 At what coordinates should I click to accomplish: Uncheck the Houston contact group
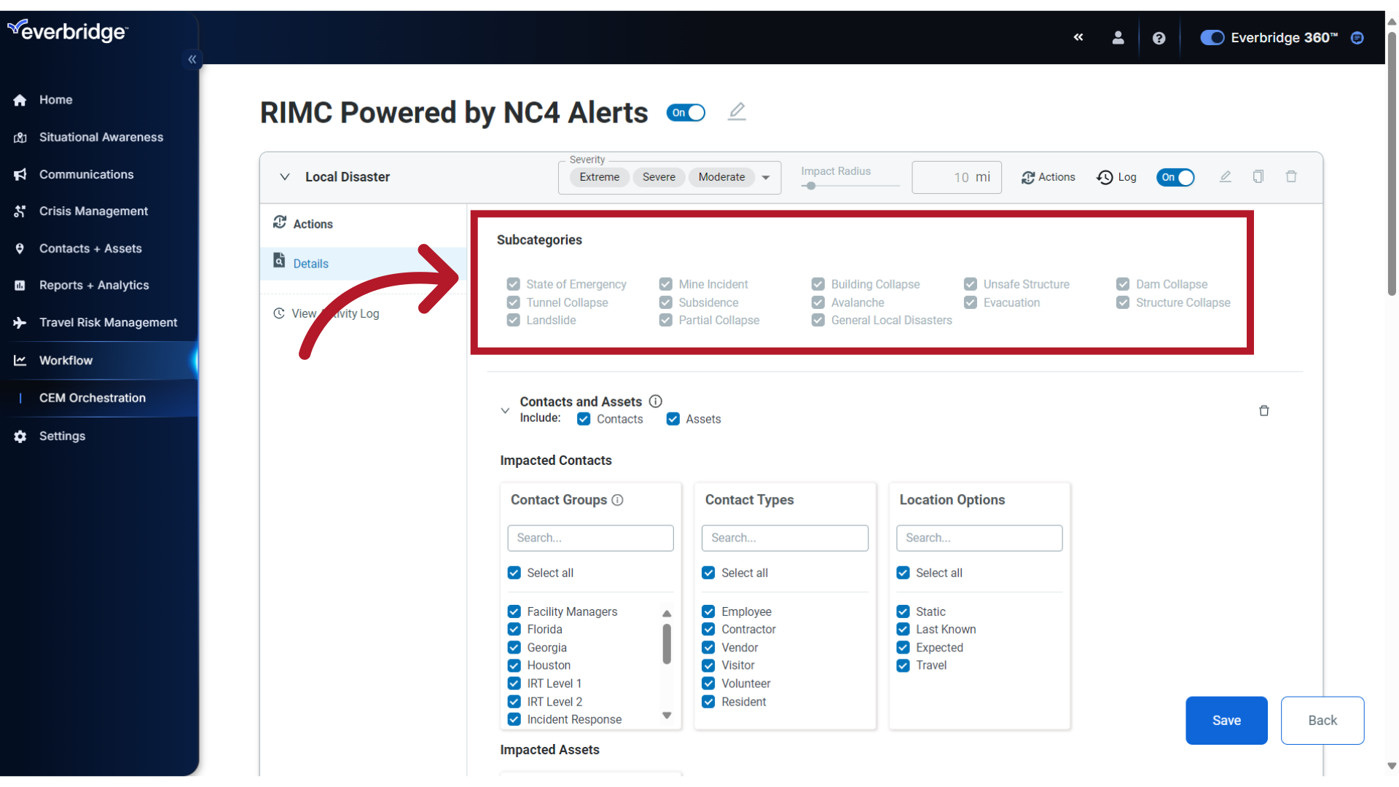click(514, 665)
